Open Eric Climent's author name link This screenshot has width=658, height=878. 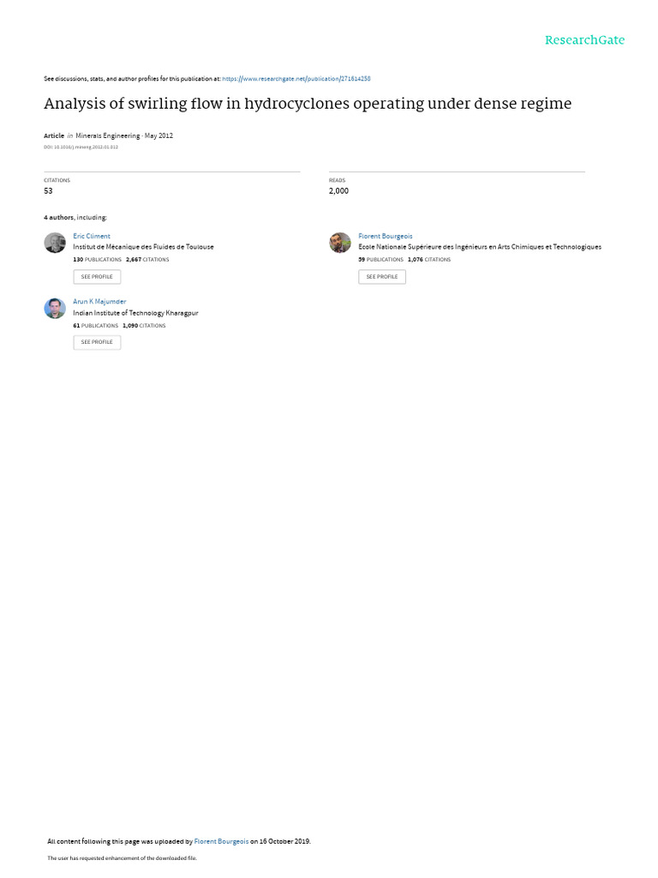[x=91, y=237]
